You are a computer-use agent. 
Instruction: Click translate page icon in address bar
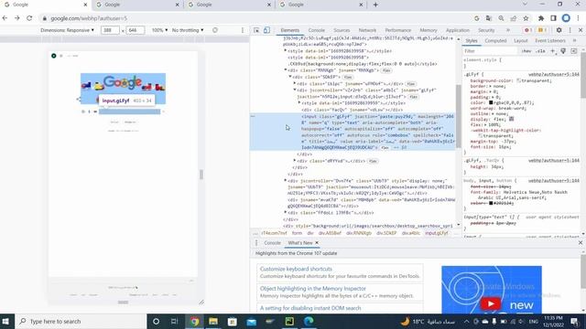tap(489, 18)
